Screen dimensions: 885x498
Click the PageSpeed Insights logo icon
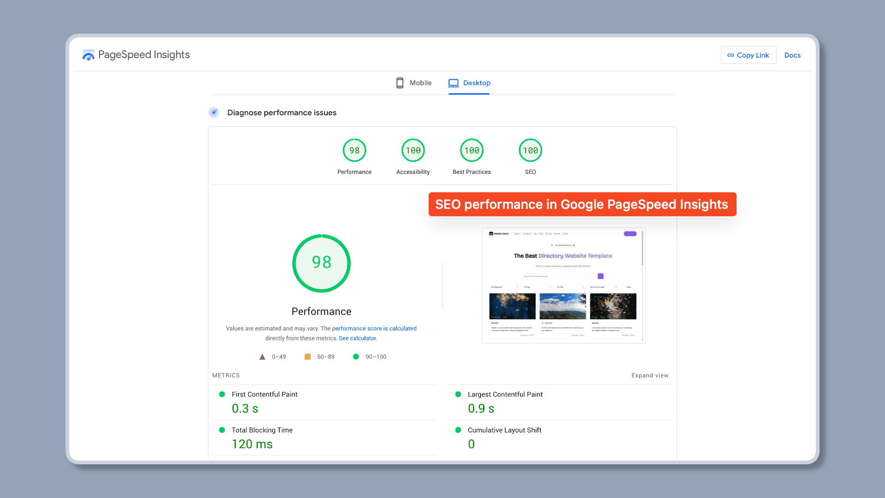click(88, 55)
